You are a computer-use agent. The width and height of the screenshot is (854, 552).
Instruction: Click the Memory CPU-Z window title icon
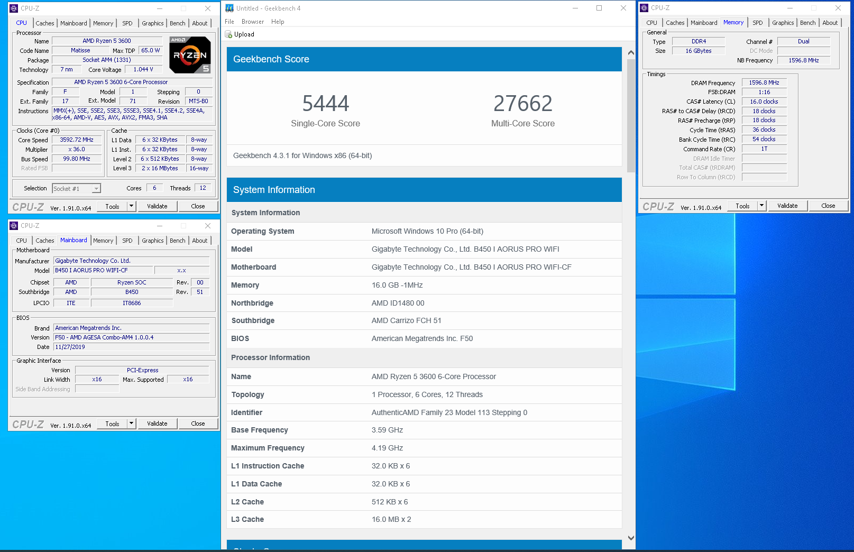click(x=644, y=8)
